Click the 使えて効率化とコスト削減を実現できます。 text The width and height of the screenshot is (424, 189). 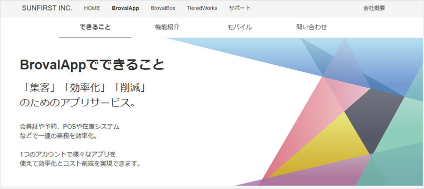click(x=80, y=164)
